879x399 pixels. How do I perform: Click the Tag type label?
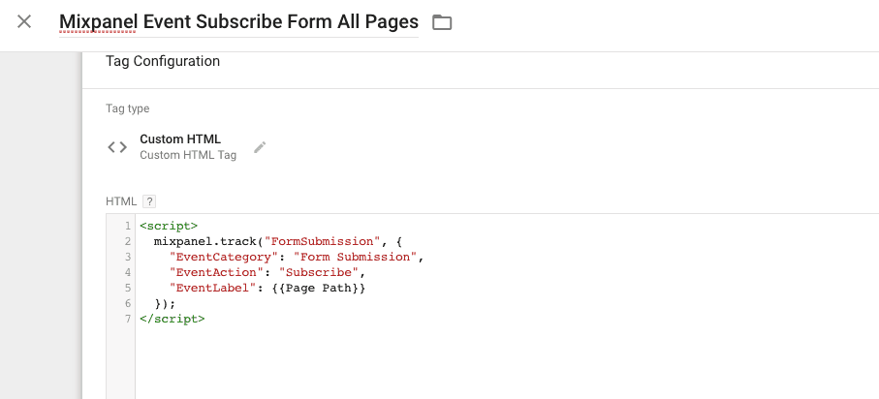point(127,108)
